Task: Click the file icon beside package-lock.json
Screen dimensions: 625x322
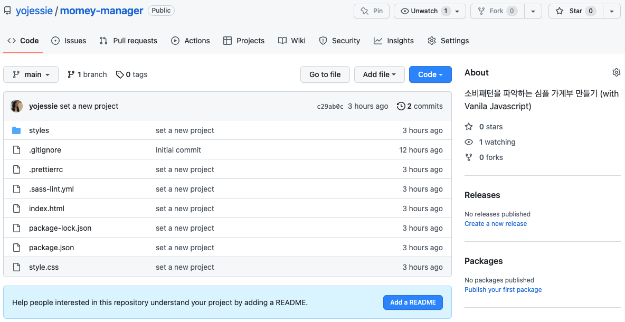Action: 16,228
